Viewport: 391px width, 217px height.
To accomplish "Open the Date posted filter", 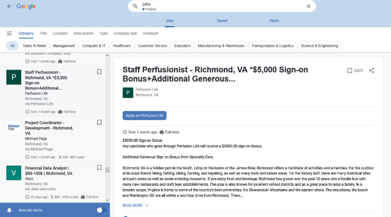I will [x=83, y=34].
